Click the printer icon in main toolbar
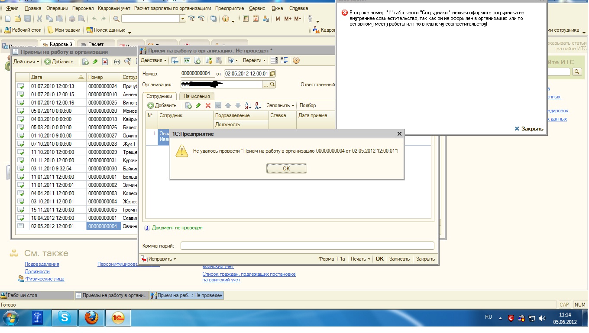This screenshot has width=589, height=333. point(72,19)
